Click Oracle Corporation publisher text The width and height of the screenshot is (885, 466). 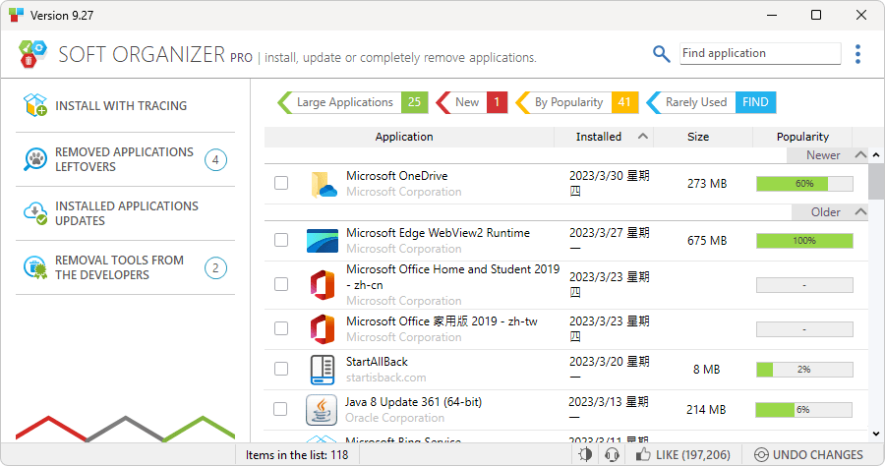tap(394, 418)
